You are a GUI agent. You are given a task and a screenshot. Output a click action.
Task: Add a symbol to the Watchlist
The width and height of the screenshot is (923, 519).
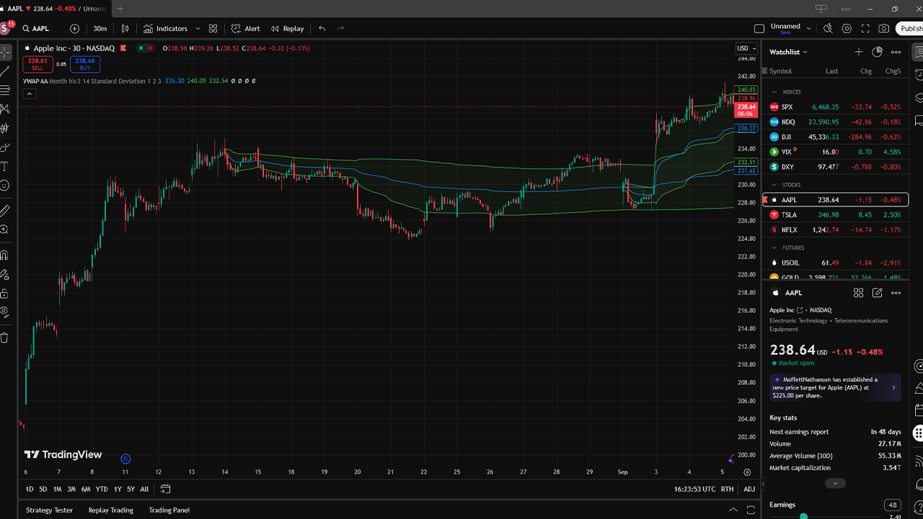pos(858,52)
